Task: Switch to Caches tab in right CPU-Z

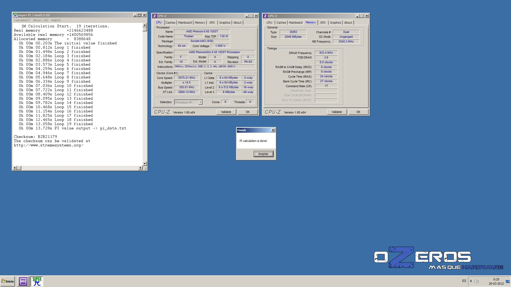Action: [281, 23]
